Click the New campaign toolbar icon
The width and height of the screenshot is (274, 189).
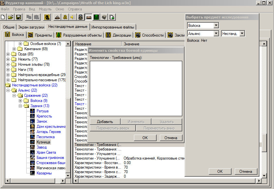(3, 17)
